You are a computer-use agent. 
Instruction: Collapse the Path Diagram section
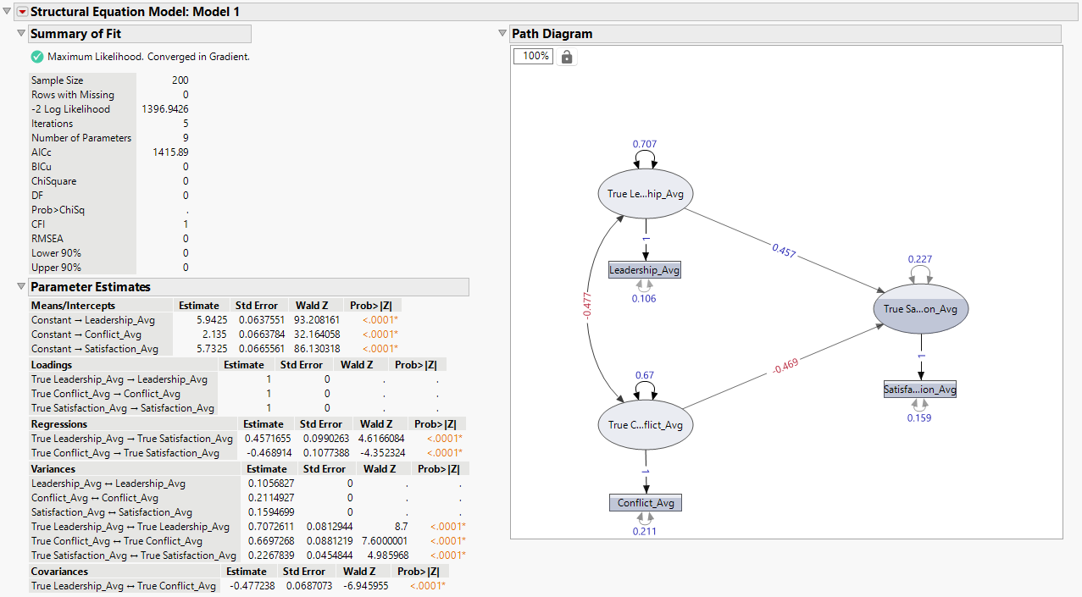(x=502, y=33)
